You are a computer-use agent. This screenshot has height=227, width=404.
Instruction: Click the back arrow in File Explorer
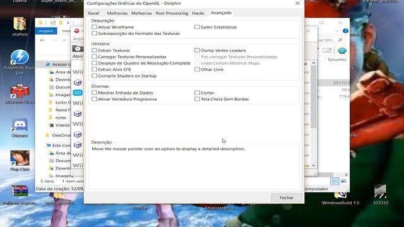(x=42, y=40)
